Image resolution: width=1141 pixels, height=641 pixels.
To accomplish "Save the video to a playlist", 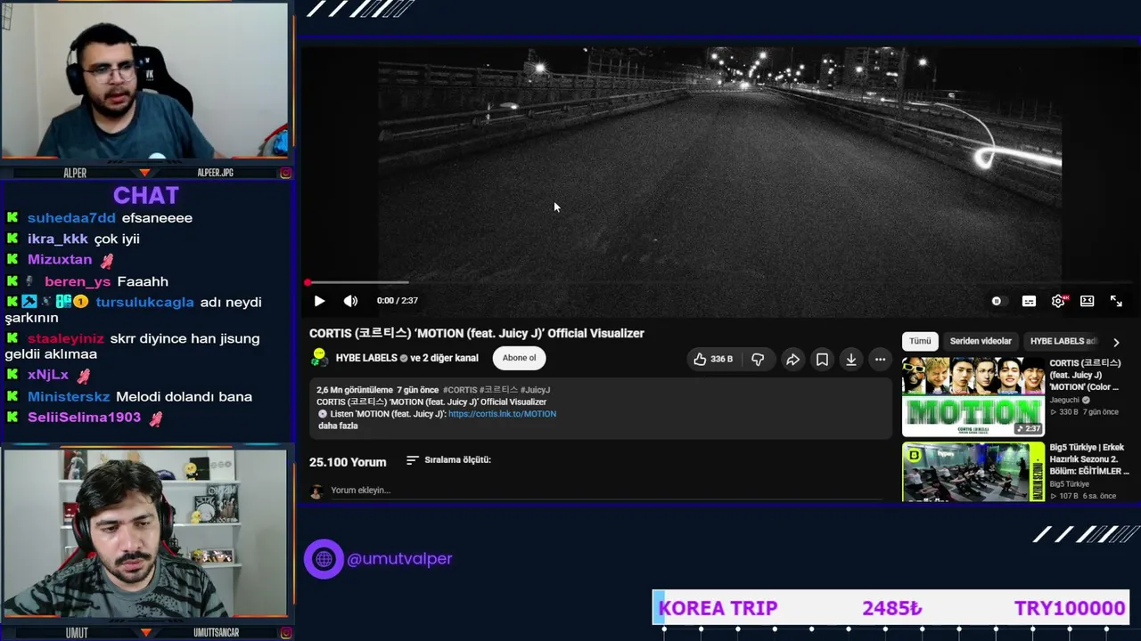I will click(822, 359).
